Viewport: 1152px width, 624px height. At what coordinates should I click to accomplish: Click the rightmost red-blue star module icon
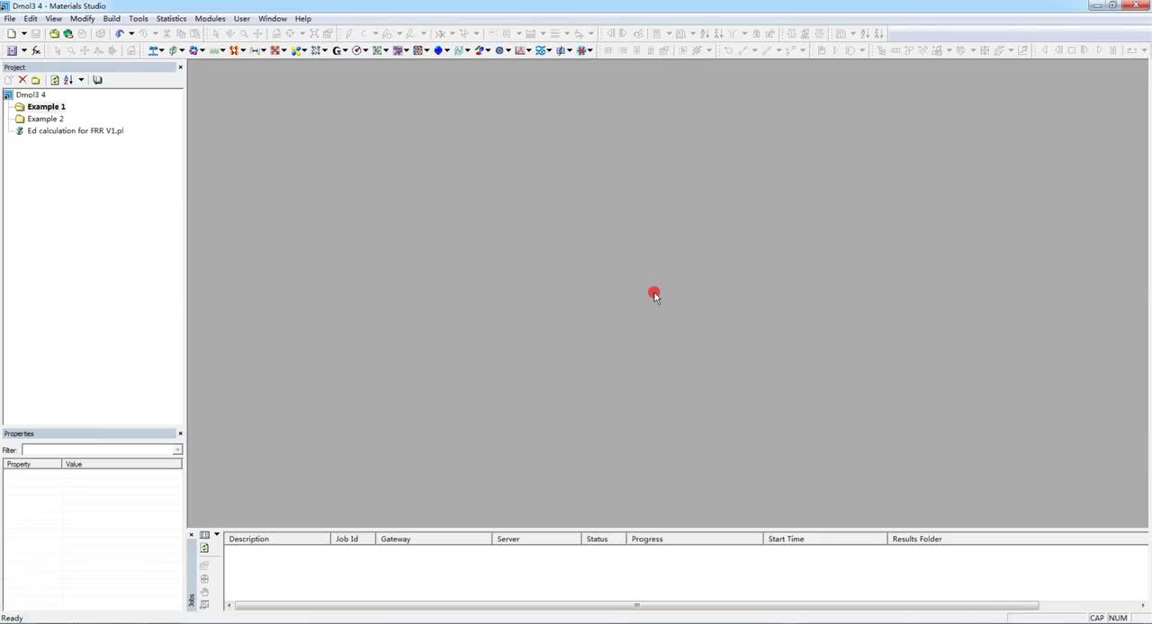[581, 50]
